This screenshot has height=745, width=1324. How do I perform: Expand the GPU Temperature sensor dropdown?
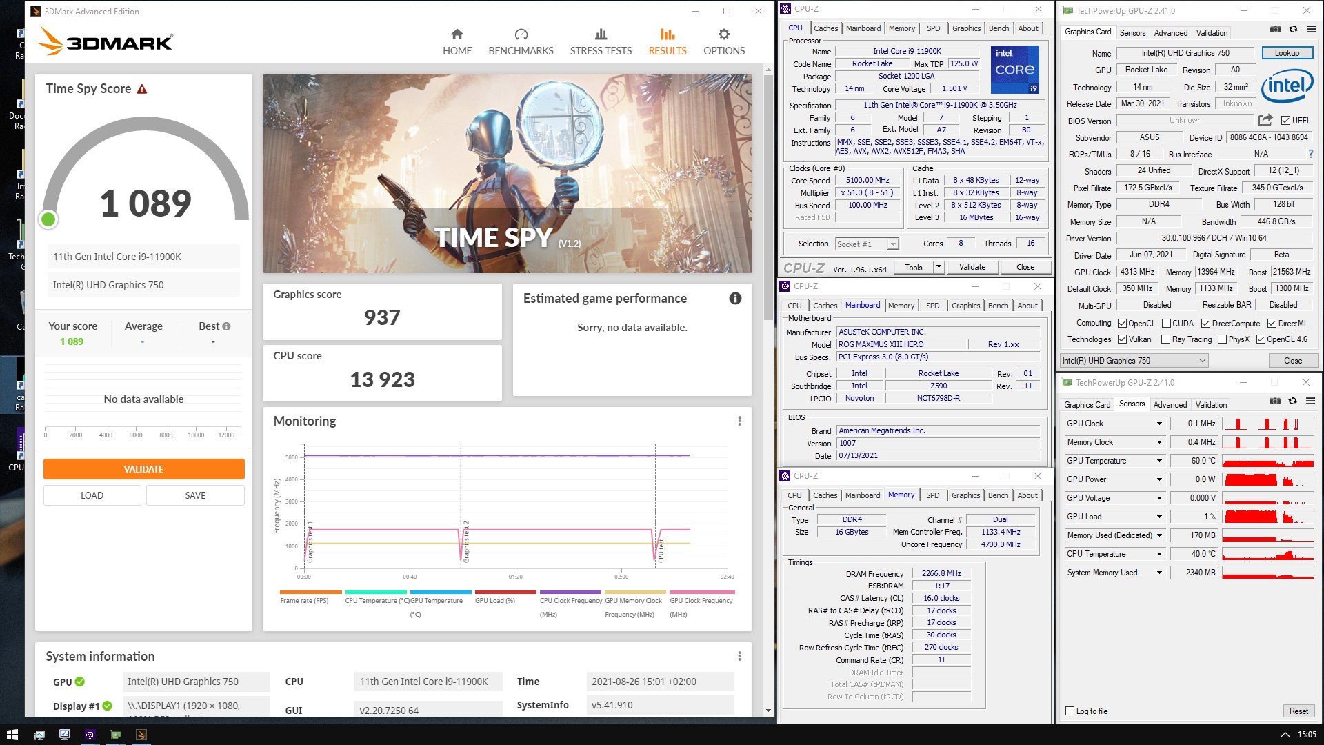tap(1159, 461)
